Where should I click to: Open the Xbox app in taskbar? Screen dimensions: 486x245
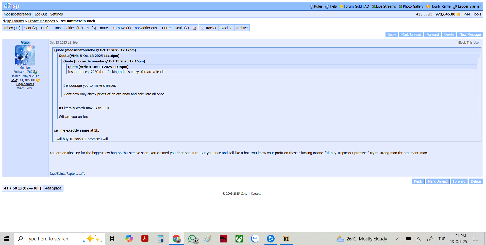pyautogui.click(x=239, y=239)
